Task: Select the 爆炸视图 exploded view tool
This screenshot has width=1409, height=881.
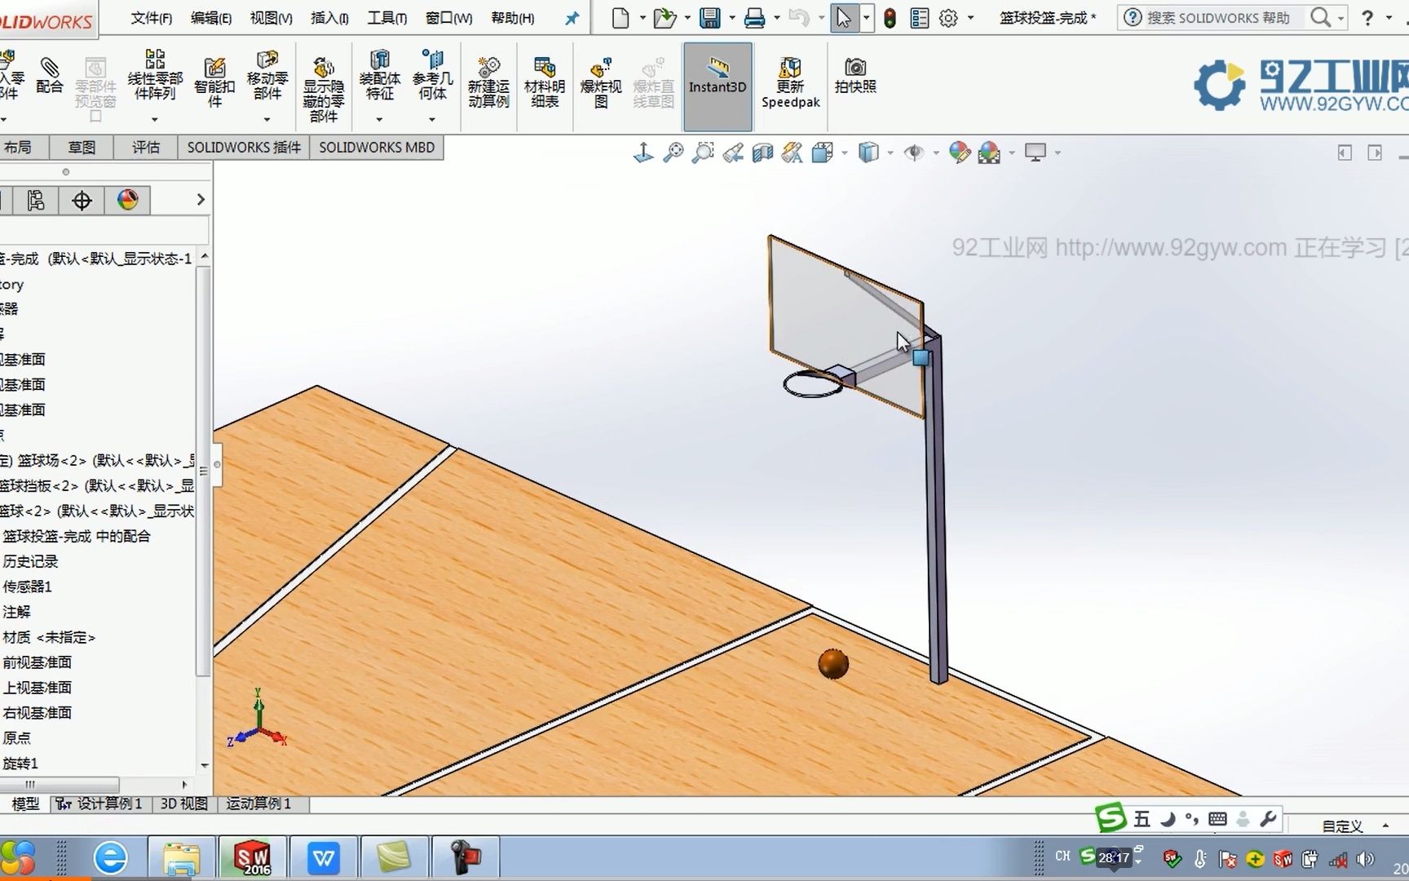Action: (600, 79)
